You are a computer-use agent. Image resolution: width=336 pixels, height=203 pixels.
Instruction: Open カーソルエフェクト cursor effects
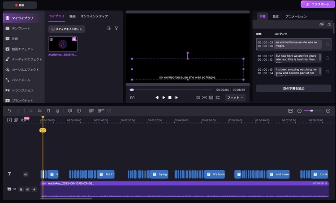22,69
